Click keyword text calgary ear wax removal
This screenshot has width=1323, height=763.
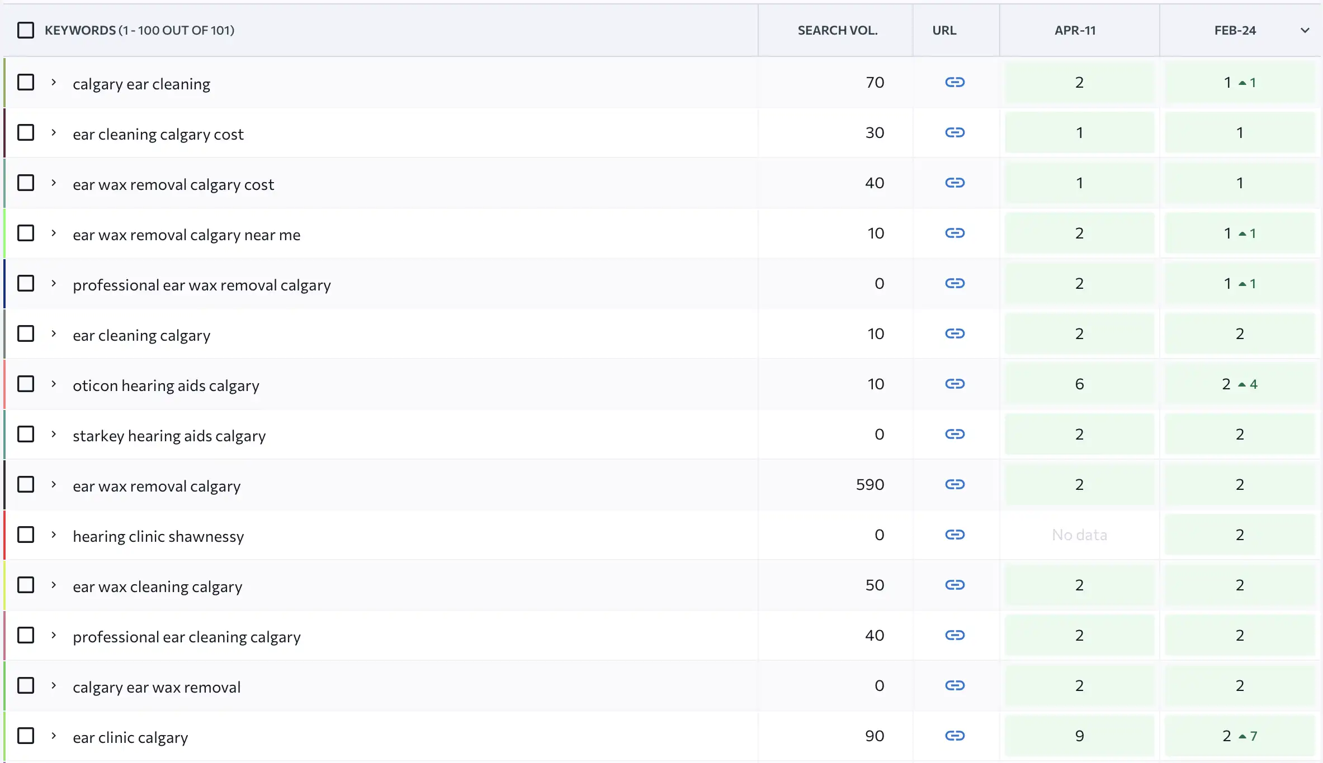tap(157, 687)
